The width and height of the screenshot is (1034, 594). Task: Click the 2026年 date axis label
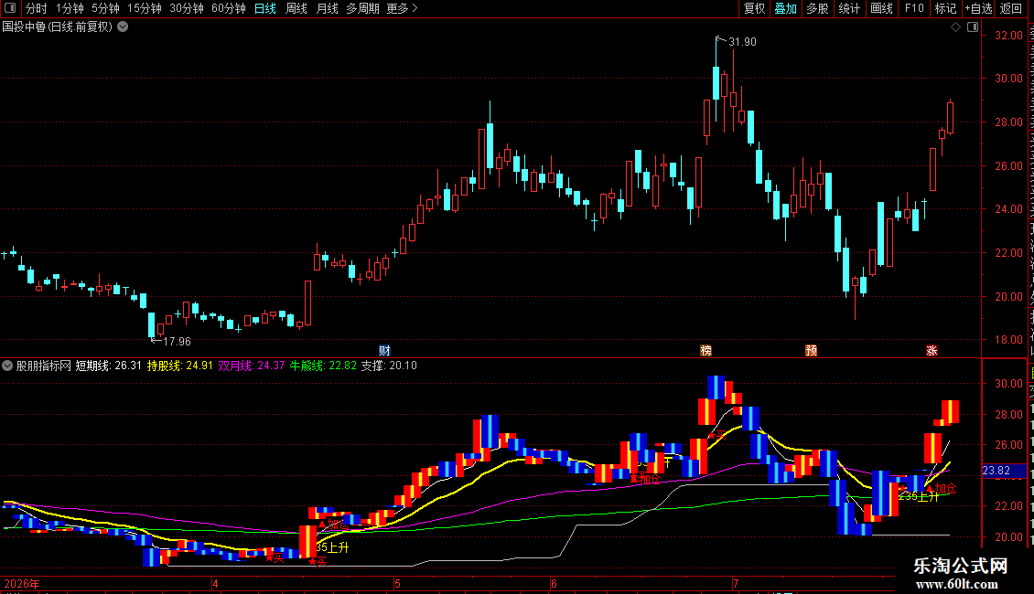coord(22,583)
